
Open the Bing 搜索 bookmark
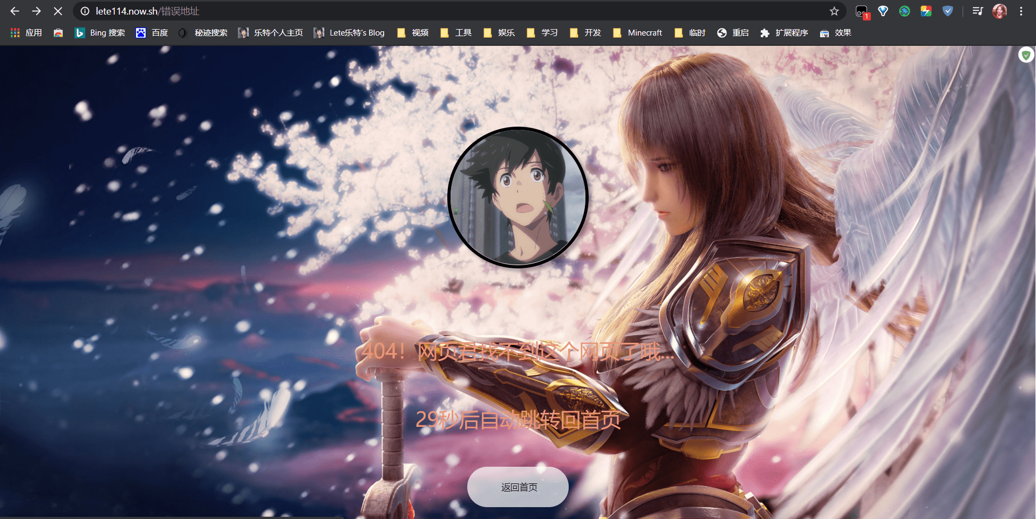pyautogui.click(x=100, y=33)
